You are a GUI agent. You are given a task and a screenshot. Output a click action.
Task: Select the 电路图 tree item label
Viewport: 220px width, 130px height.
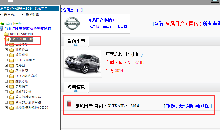click(20, 65)
